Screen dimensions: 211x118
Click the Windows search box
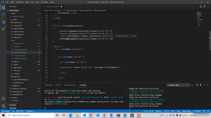pos(30,115)
